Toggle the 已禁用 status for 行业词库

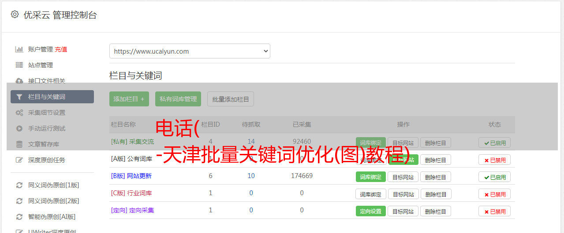(x=495, y=194)
